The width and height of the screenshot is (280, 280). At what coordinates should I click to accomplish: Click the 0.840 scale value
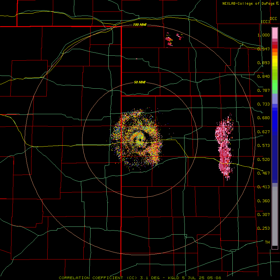coord(264,77)
